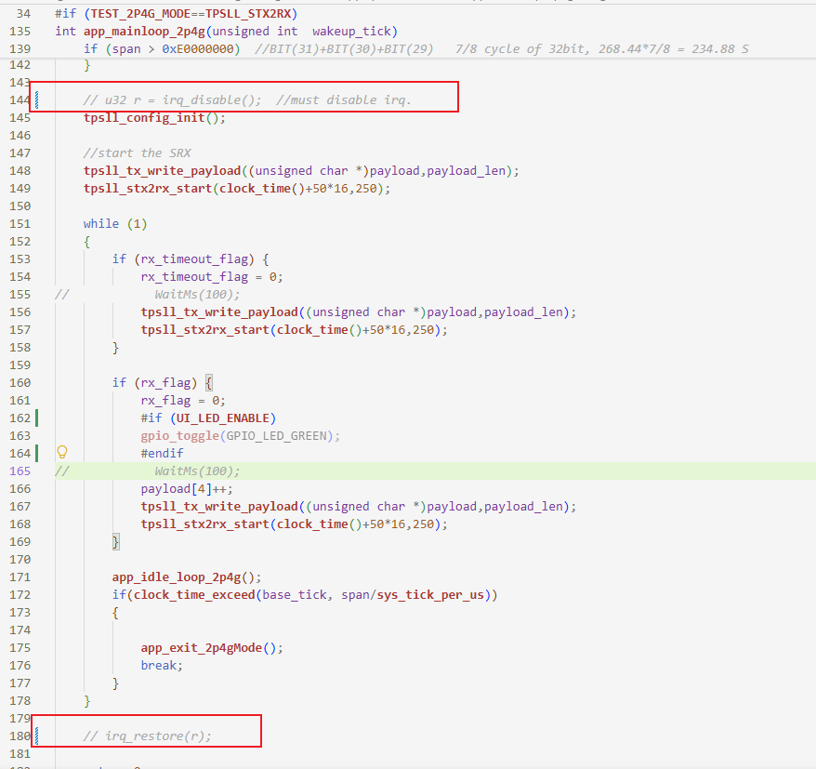
Task: Click line number 160 in gutter
Action: [20, 383]
